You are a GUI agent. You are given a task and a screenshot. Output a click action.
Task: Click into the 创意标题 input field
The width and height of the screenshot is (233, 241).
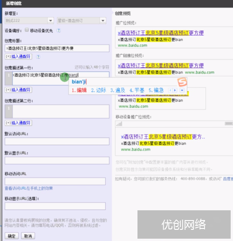point(57,48)
